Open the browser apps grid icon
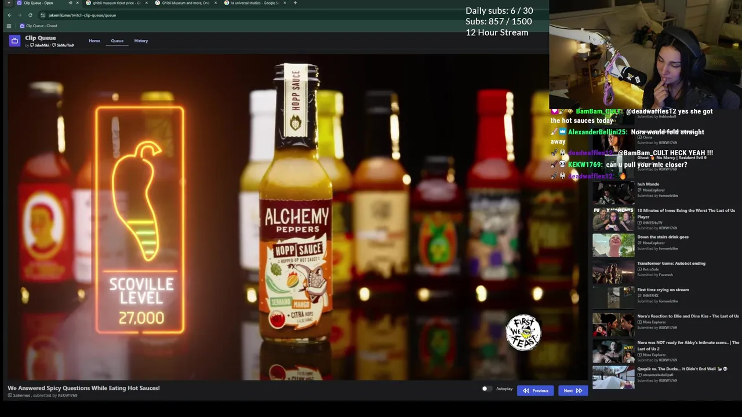The height and width of the screenshot is (417, 742). pos(9,26)
